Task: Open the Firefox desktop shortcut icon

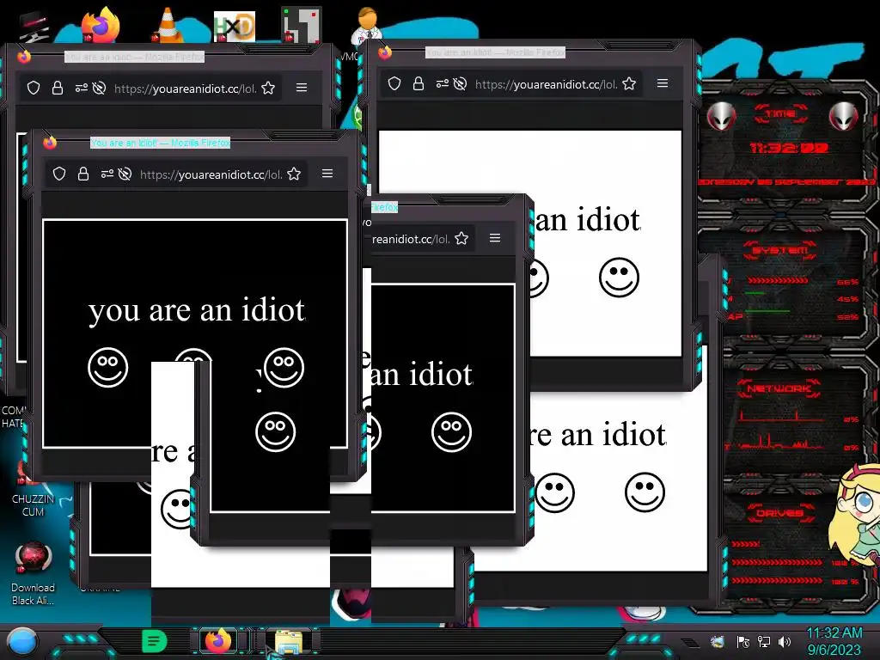Action: (x=101, y=23)
